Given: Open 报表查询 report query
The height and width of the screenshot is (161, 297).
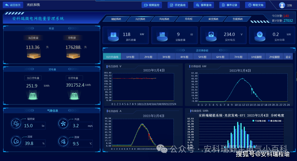Looking at the screenshot, I should point(204,5).
